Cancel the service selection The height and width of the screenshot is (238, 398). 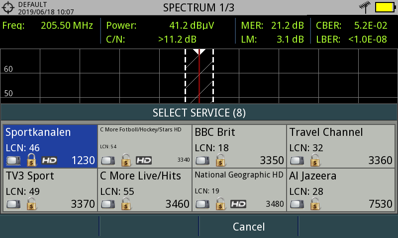[249, 227]
